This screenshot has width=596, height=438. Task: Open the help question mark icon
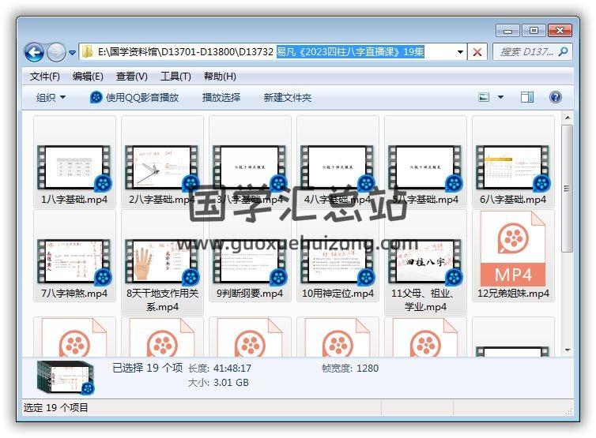point(555,97)
